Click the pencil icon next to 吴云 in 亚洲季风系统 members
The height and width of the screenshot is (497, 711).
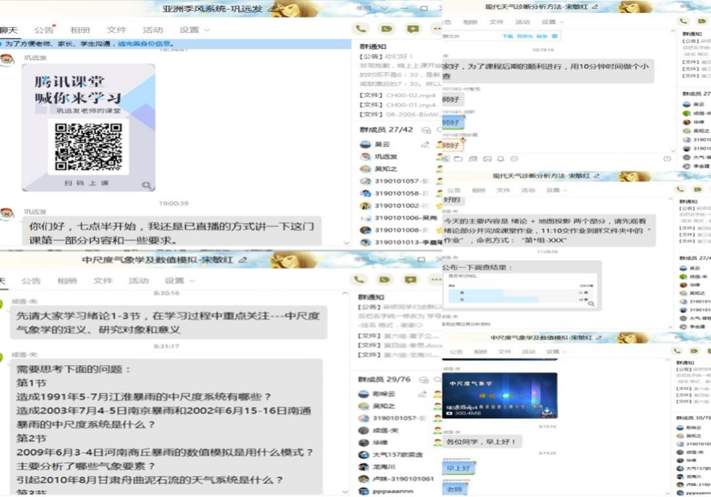[x=425, y=144]
